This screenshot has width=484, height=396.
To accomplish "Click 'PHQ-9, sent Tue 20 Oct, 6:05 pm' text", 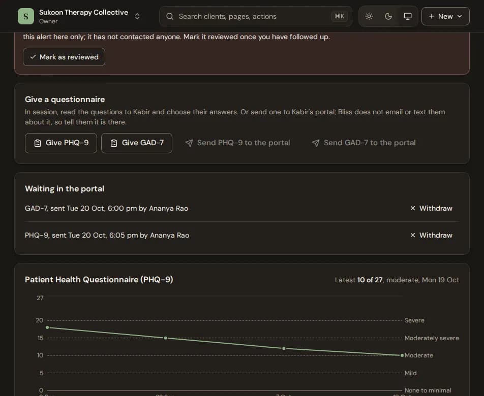I will click(x=81, y=235).
